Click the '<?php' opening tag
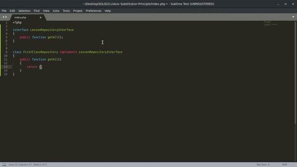 coord(17,22)
